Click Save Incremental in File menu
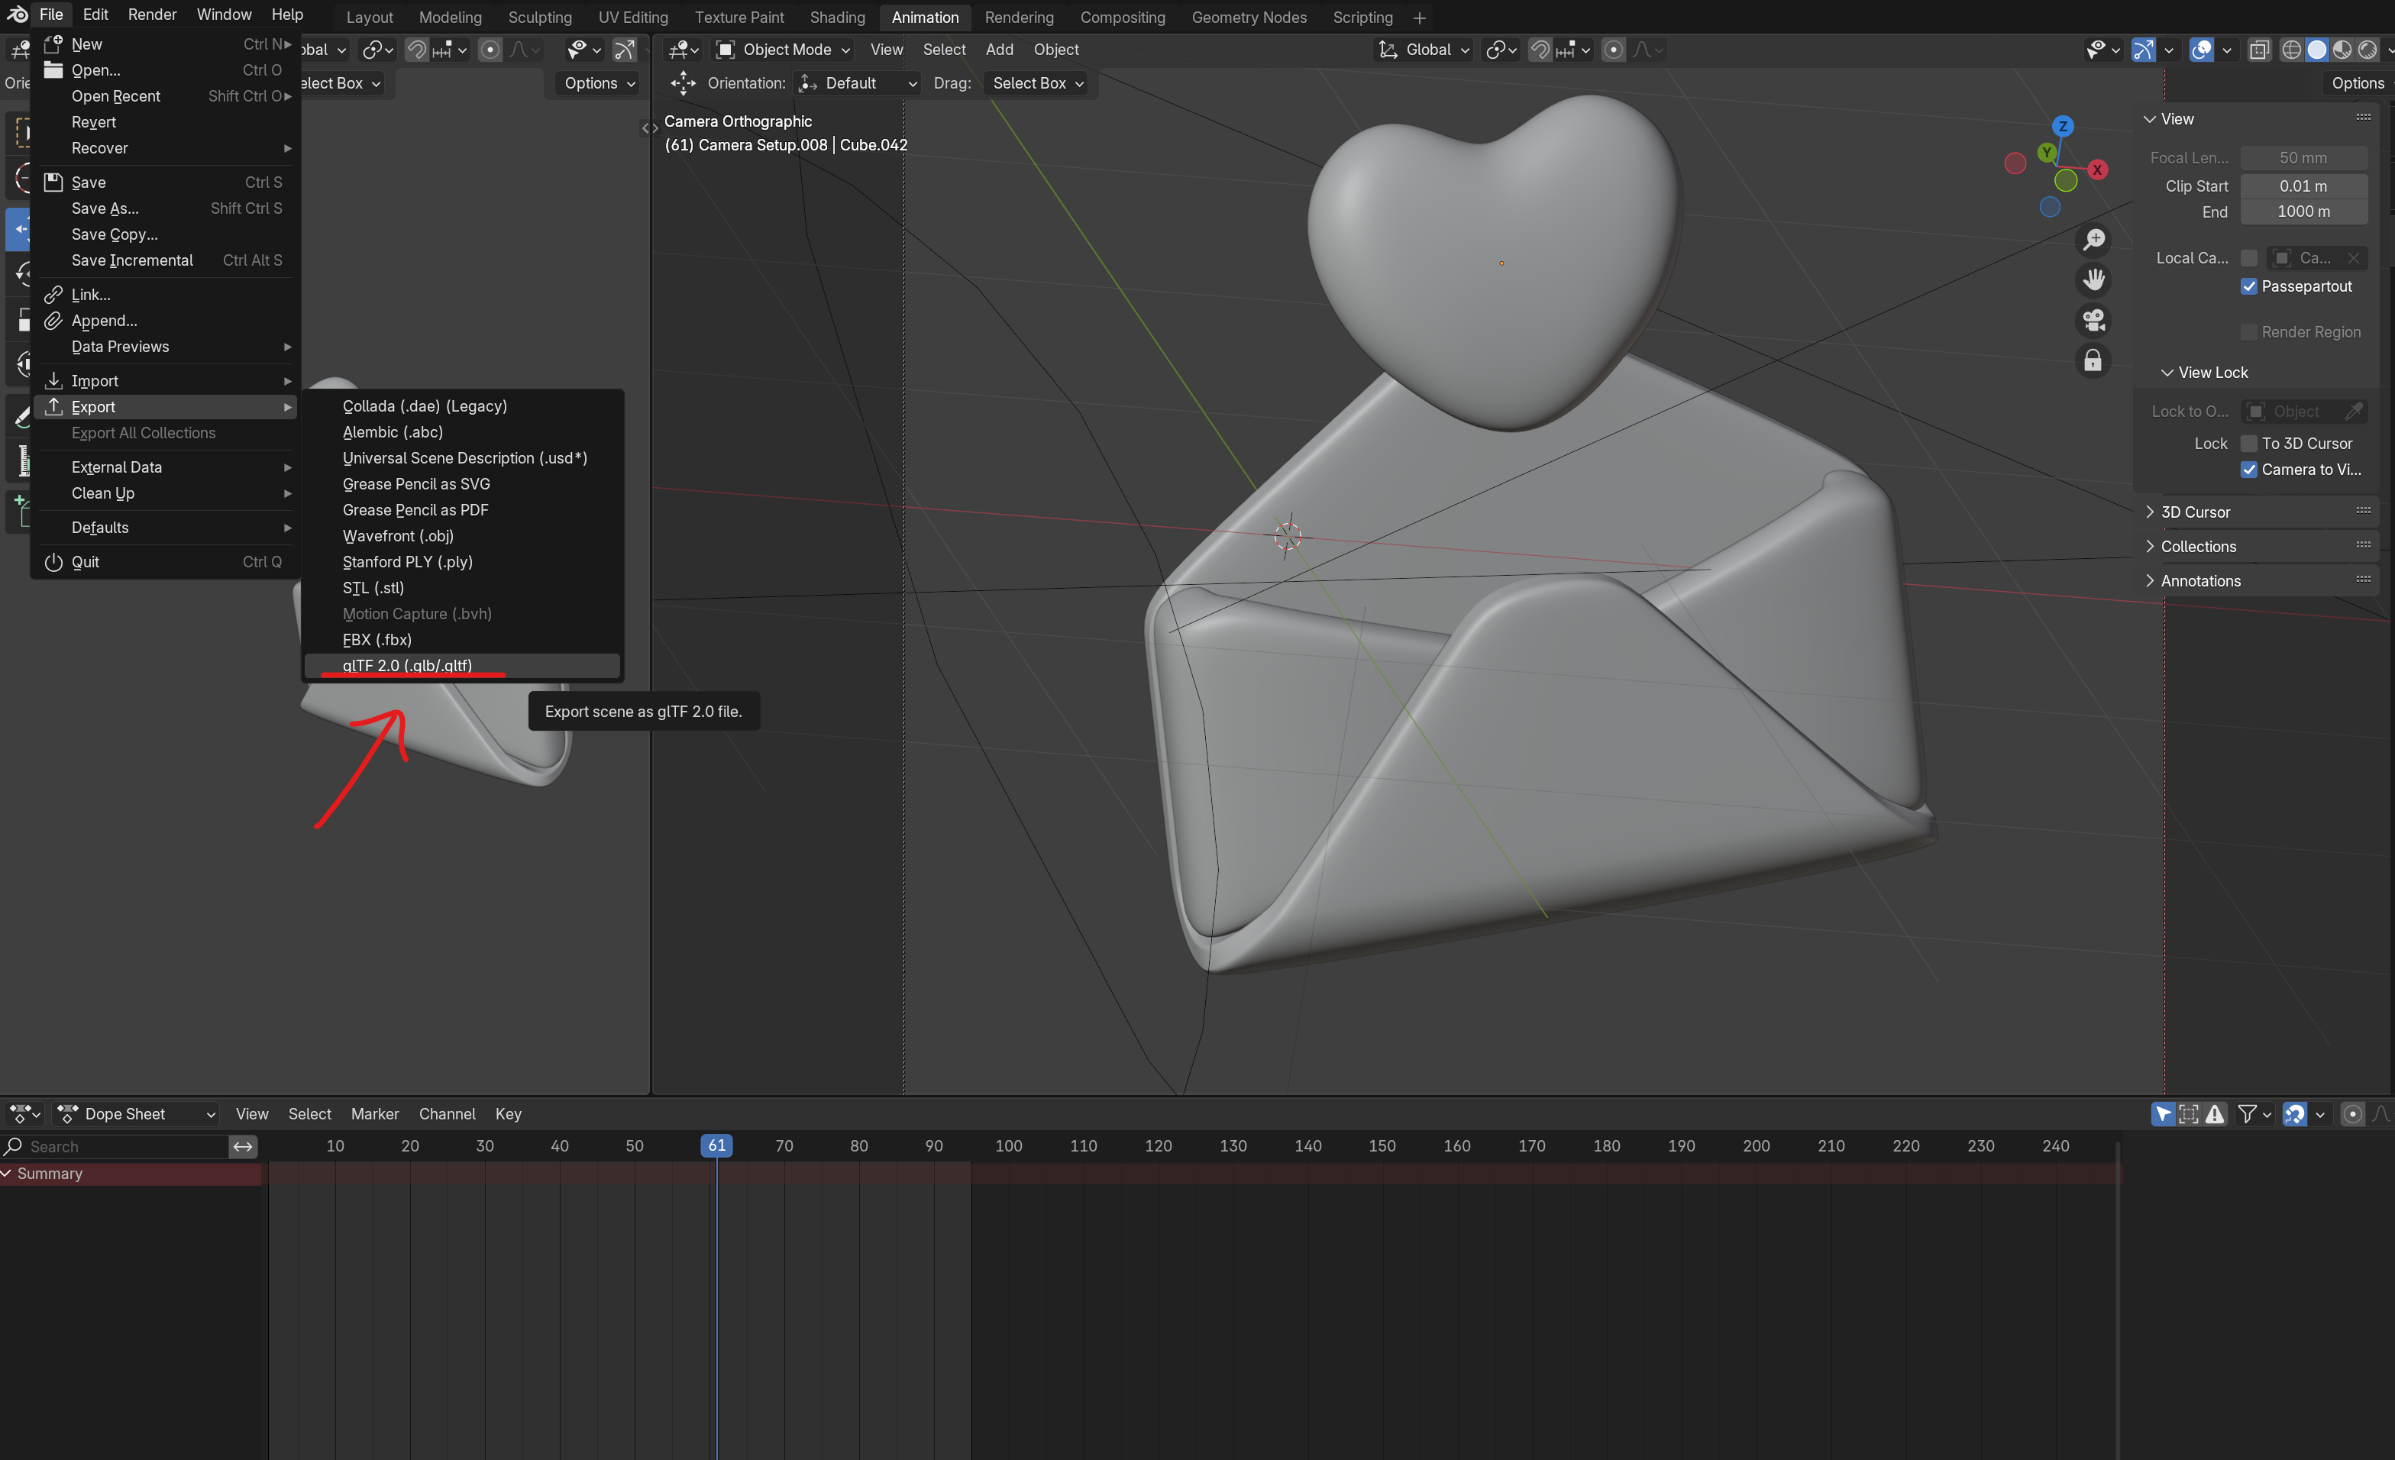The width and height of the screenshot is (2395, 1460). pos(132,260)
